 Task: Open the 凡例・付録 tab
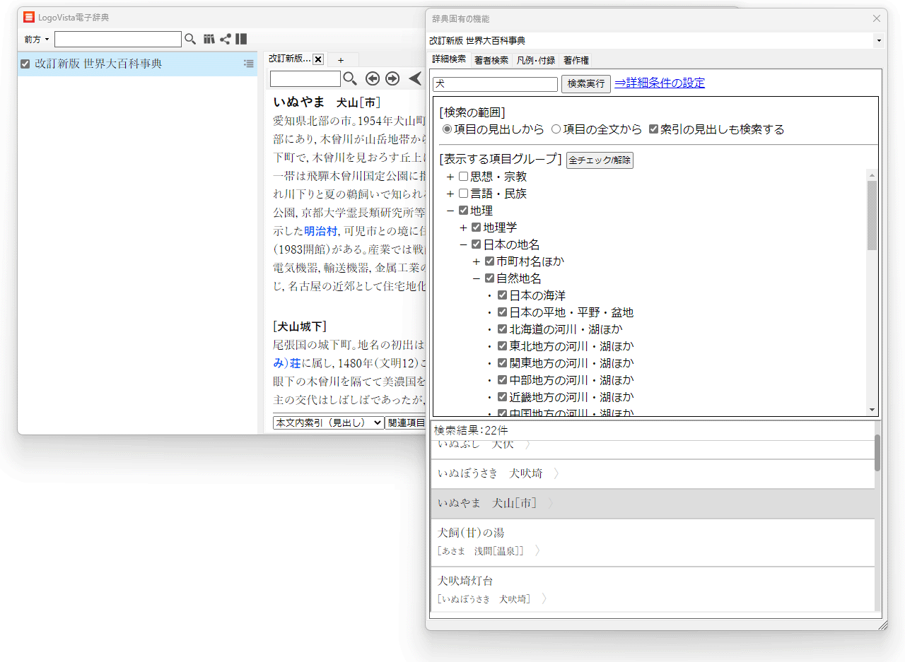click(535, 61)
